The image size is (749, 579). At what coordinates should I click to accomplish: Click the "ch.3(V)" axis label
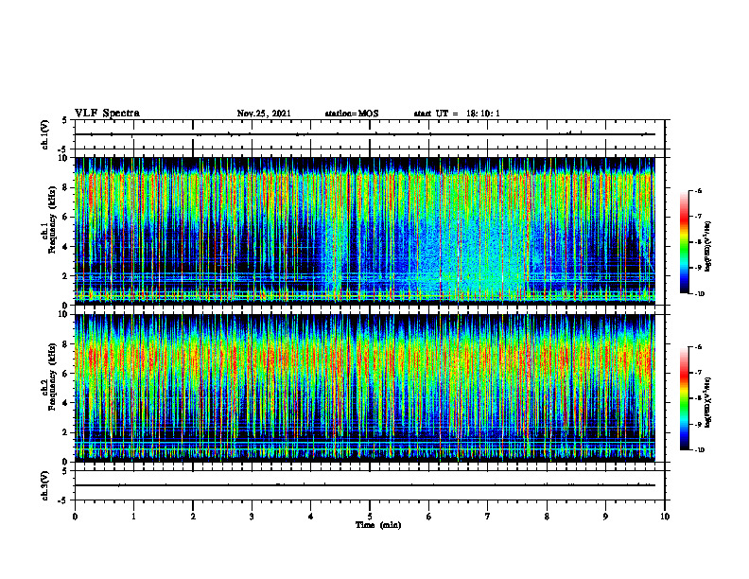[x=45, y=485]
